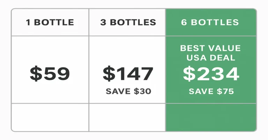Select the 6 BOTTLES green header

(210, 23)
